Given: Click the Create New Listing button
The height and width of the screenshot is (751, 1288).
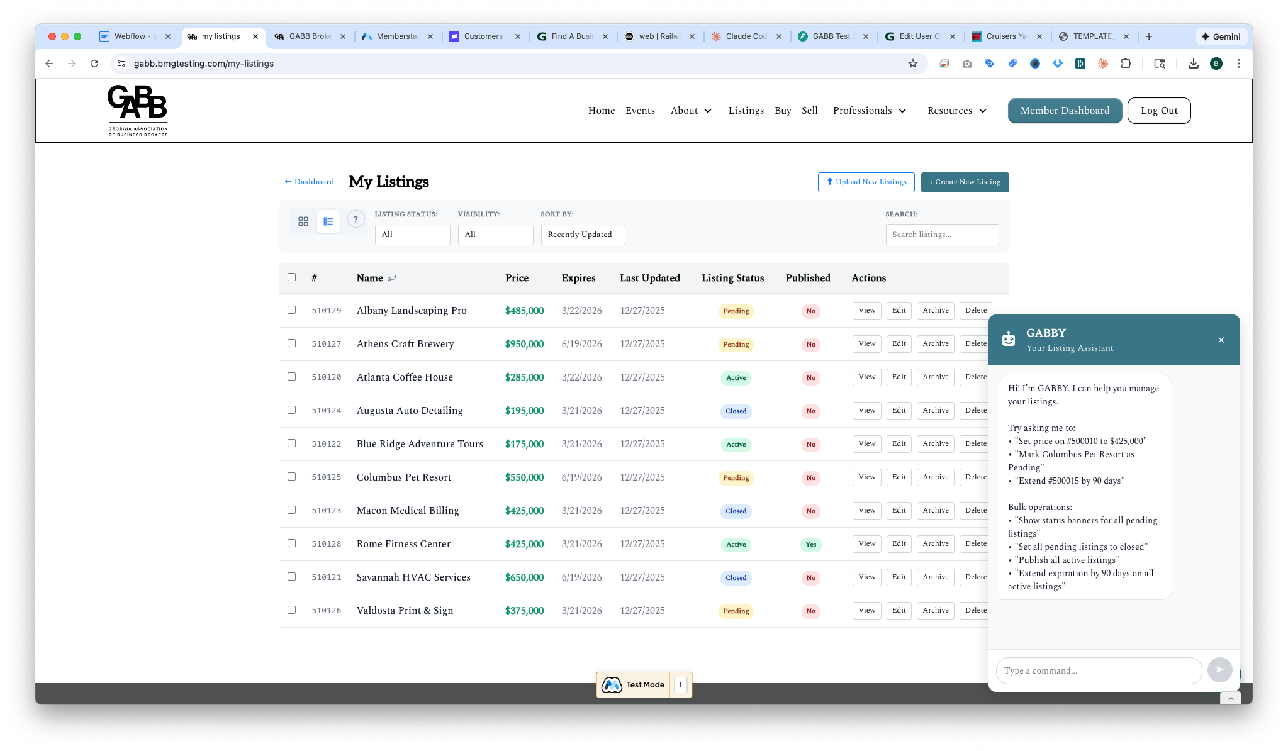Looking at the screenshot, I should (x=965, y=182).
